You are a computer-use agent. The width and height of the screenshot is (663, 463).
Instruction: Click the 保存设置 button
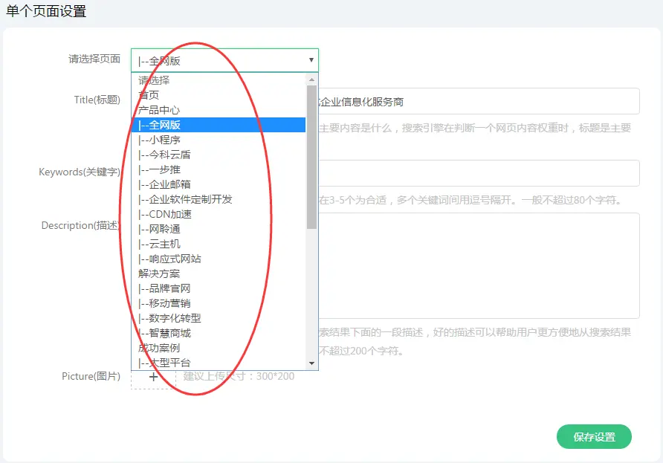(594, 437)
